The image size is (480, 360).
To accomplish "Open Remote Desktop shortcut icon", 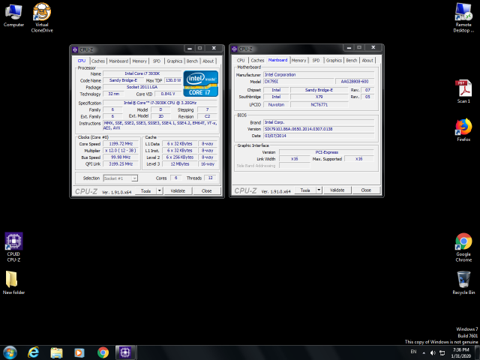I will coord(463,18).
